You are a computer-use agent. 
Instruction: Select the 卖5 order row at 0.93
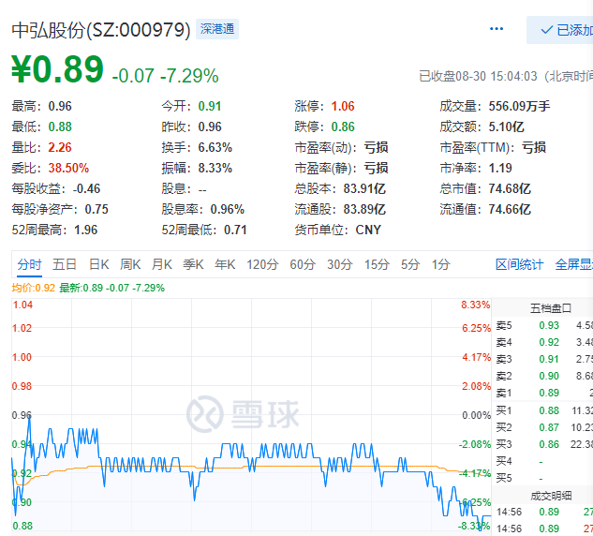(544, 325)
